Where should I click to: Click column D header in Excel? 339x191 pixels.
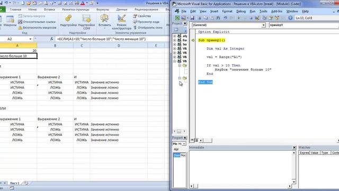pos(119,46)
